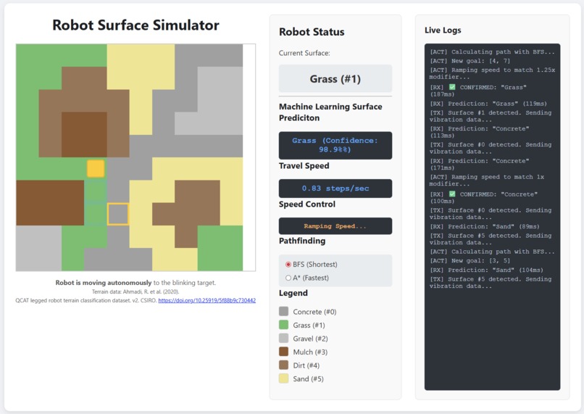Image resolution: width=584 pixels, height=414 pixels.
Task: Click the 'Prediction: "Sand" (89ms)' log line
Action: tap(485, 226)
